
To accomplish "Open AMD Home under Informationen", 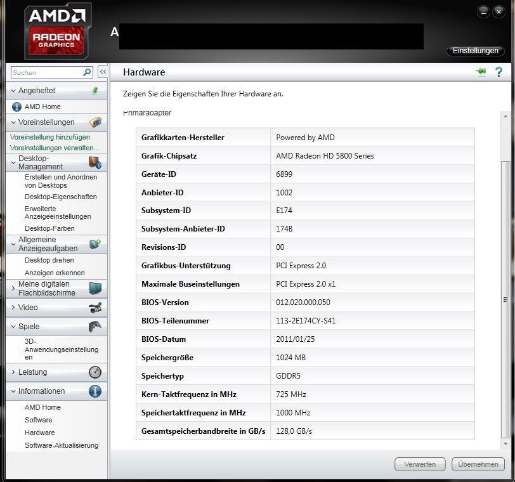I will tap(42, 407).
